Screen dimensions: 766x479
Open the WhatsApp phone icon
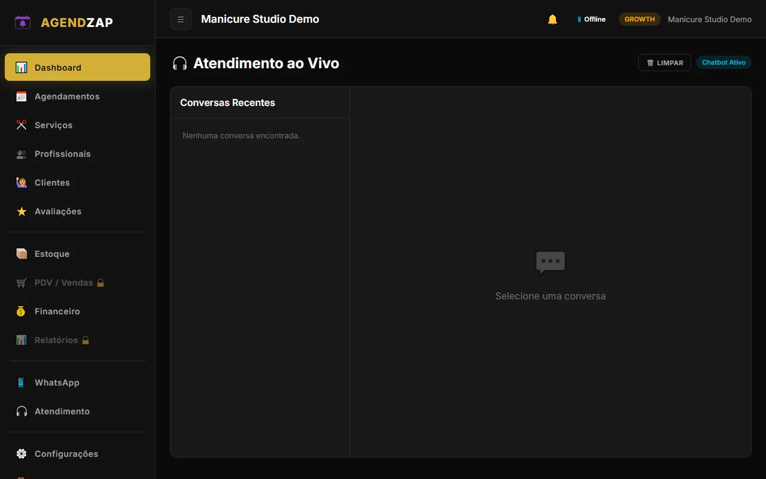(x=22, y=383)
